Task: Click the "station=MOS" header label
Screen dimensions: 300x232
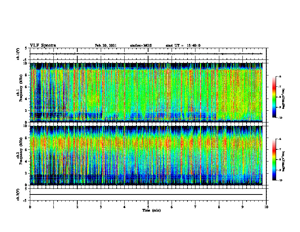Action: 141,45
